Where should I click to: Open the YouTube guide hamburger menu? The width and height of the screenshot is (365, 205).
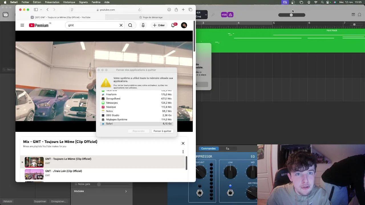coord(22,25)
